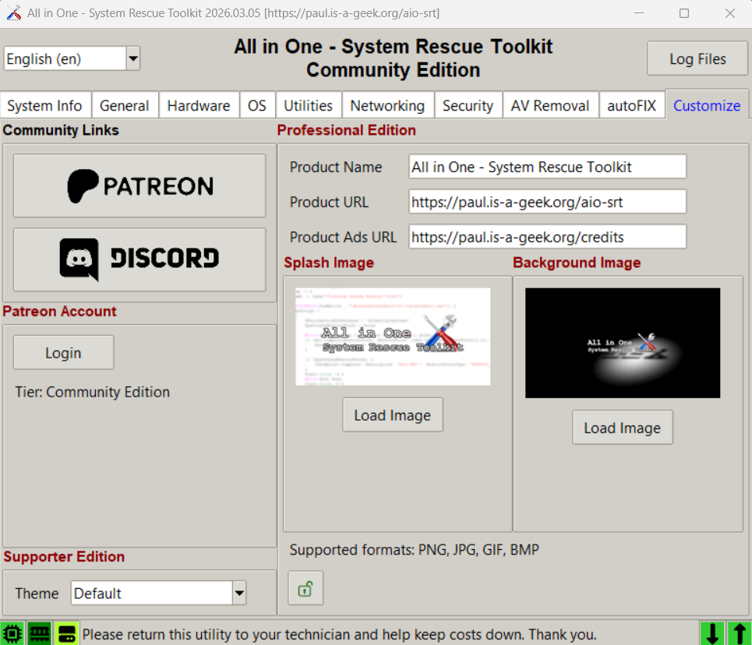This screenshot has width=752, height=645.
Task: Click the green upload arrow indicator
Action: (737, 633)
